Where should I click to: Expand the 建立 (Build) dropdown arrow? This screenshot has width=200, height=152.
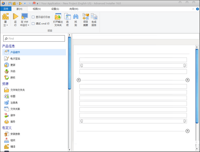tap(5, 25)
